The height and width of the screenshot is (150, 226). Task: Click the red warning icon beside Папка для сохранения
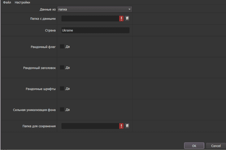point(121,126)
